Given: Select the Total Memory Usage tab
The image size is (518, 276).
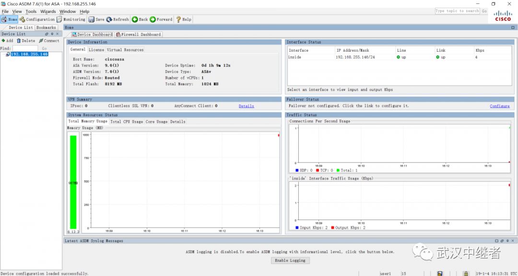Looking at the screenshot, I should [x=88, y=121].
